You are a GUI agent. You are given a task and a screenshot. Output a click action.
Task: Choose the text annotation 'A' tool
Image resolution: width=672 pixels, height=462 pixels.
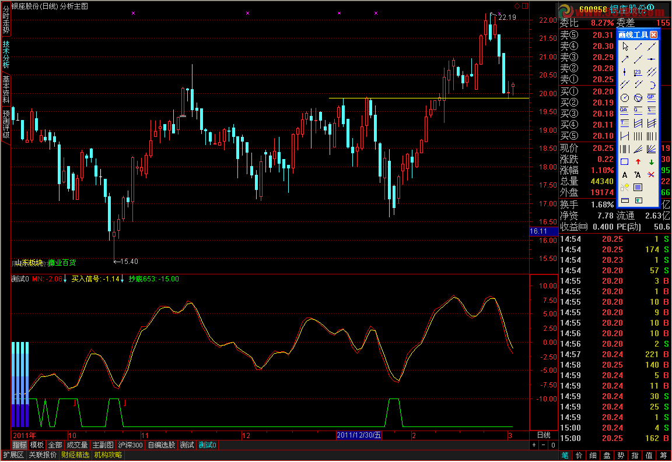pos(625,175)
